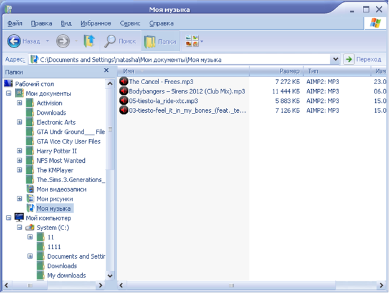The width and height of the screenshot is (389, 293).
Task: Sort files by Имя column
Action: pyautogui.click(x=183, y=71)
